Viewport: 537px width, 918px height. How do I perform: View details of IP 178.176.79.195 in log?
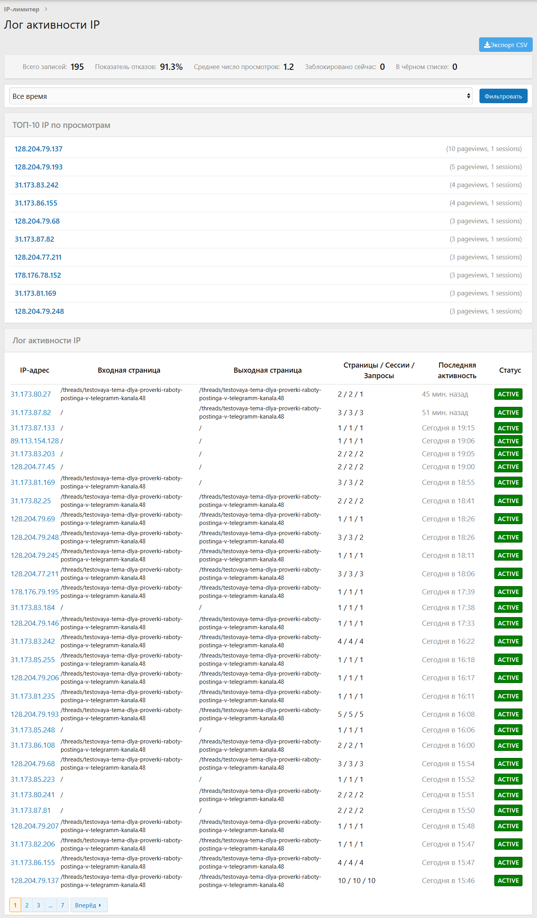click(x=34, y=592)
